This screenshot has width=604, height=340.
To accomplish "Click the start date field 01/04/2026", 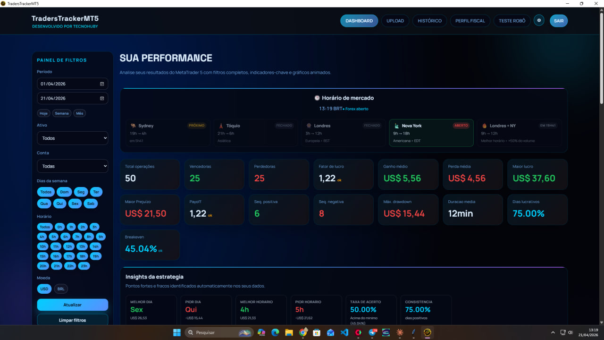I will [x=73, y=84].
